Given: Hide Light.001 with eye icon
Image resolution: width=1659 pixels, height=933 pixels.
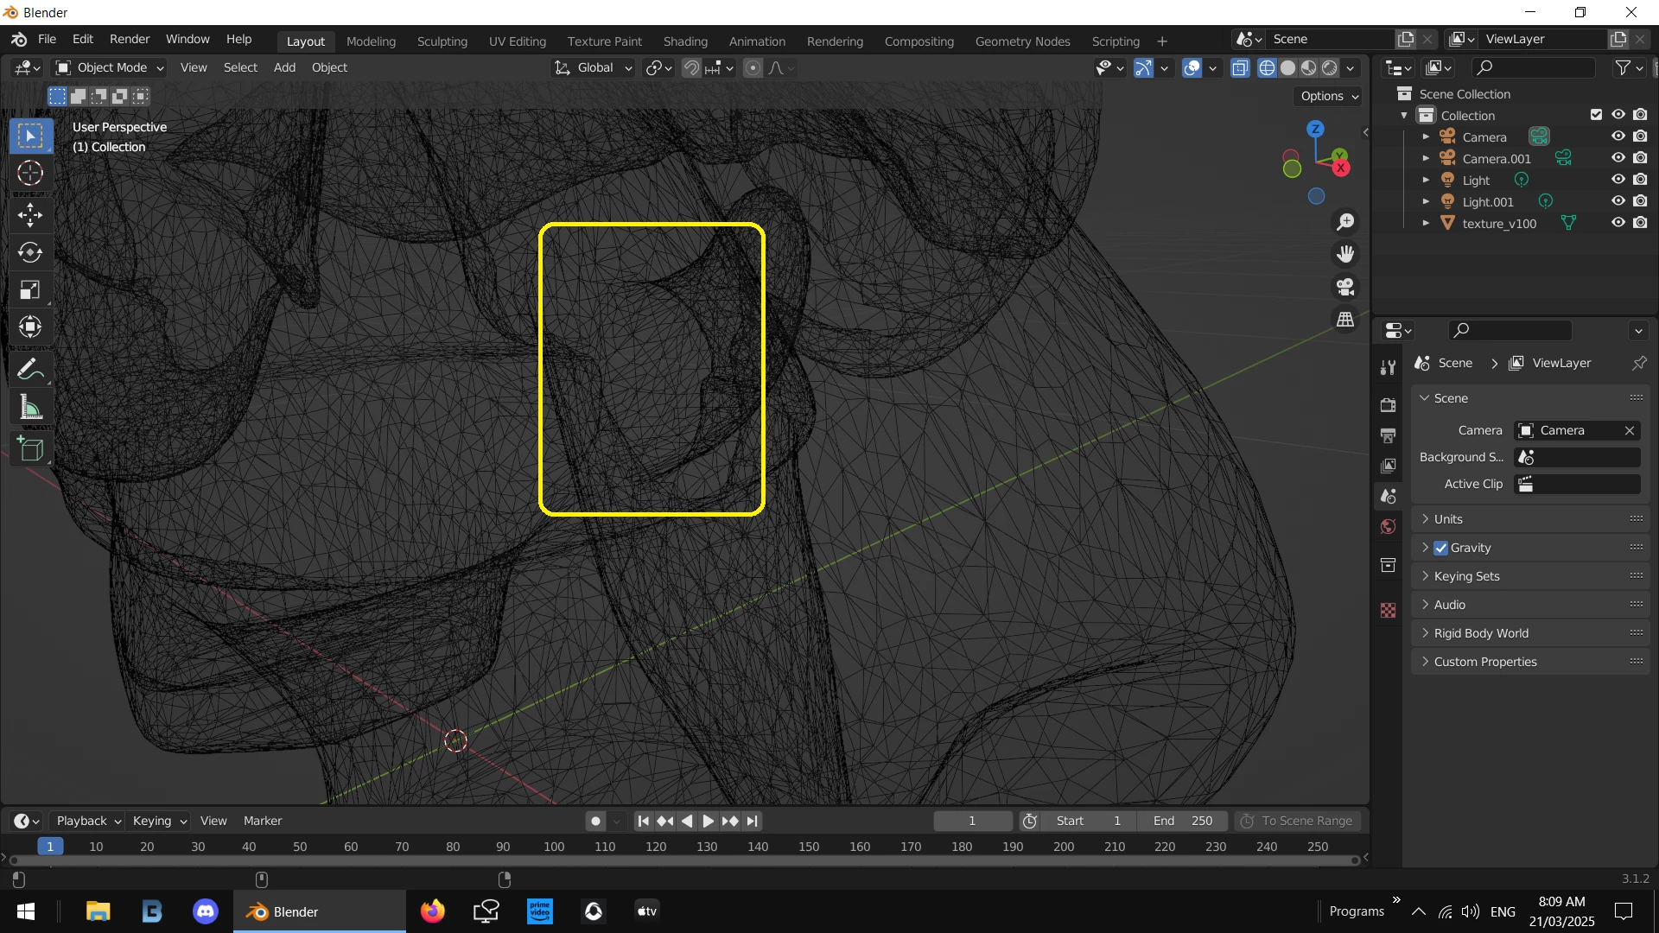Looking at the screenshot, I should [1618, 201].
